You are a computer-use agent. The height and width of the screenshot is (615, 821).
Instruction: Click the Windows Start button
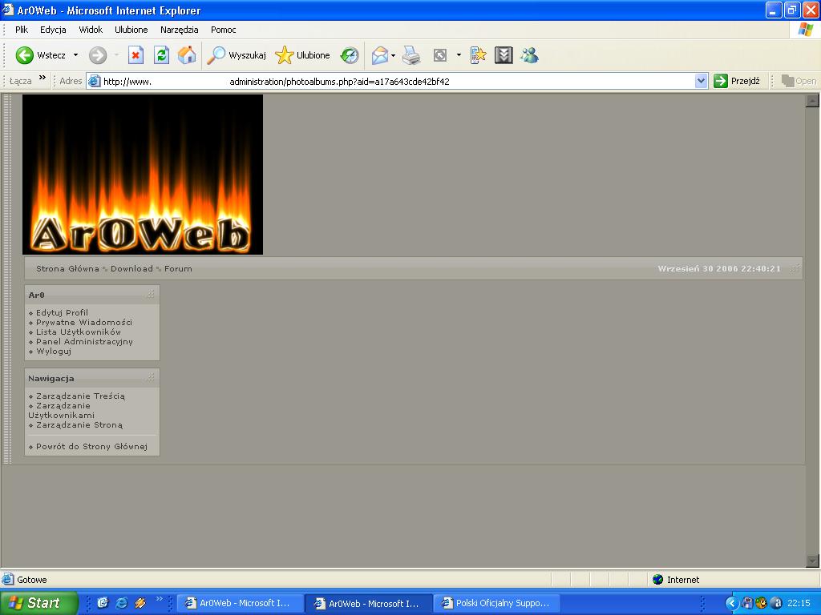point(38,603)
